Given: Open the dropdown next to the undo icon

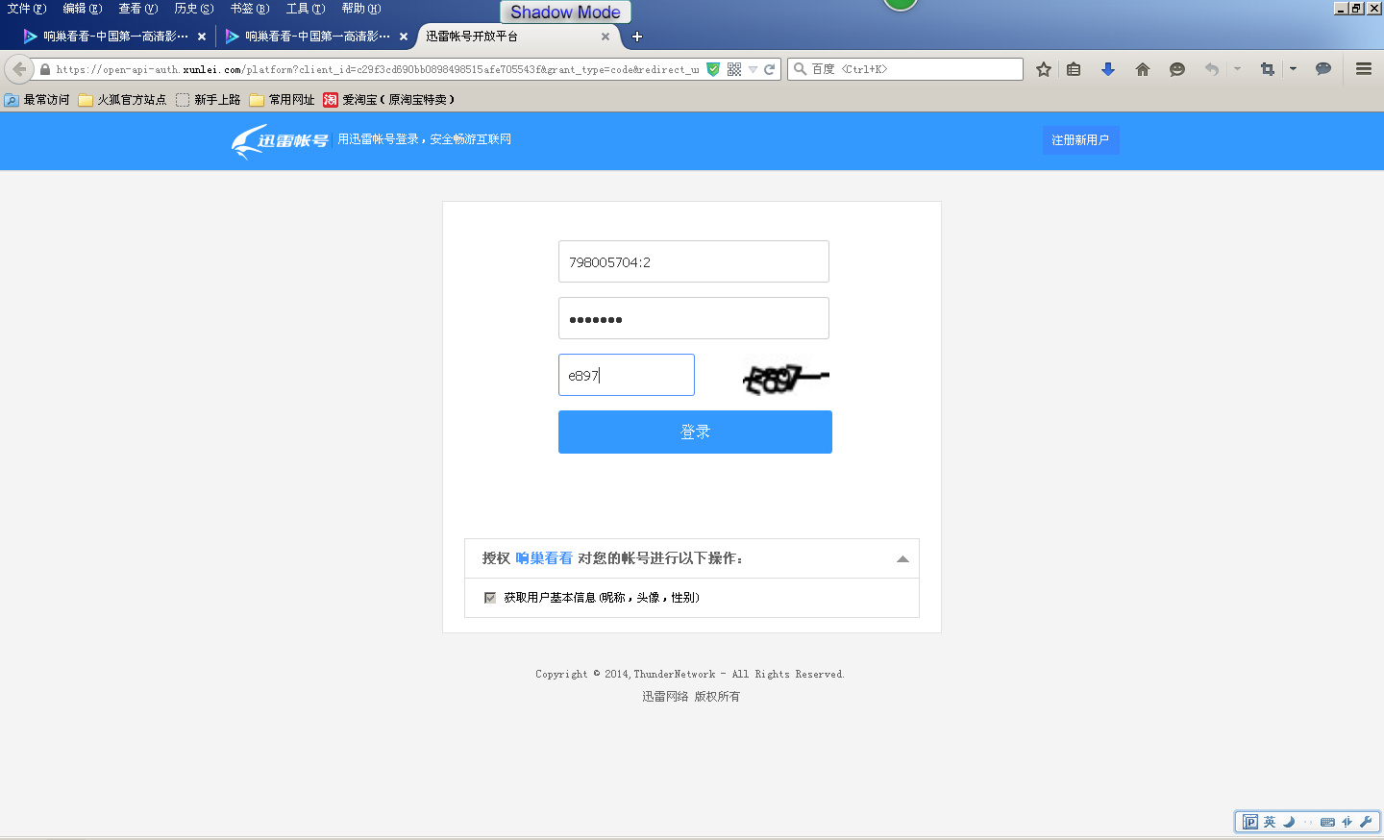Looking at the screenshot, I should 1237,69.
